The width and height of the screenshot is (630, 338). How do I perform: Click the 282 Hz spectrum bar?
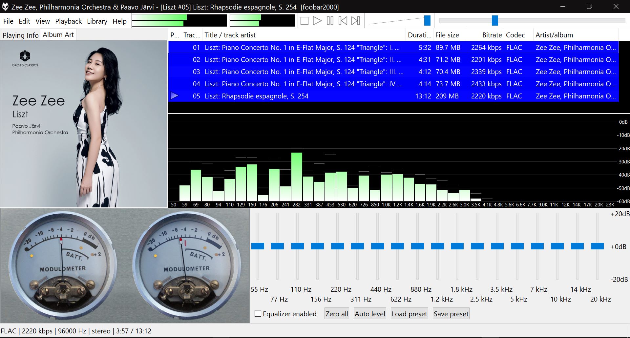point(297,177)
